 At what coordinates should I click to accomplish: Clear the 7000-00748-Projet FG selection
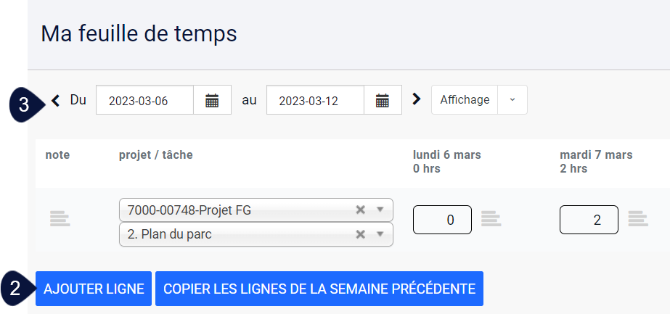click(x=361, y=210)
